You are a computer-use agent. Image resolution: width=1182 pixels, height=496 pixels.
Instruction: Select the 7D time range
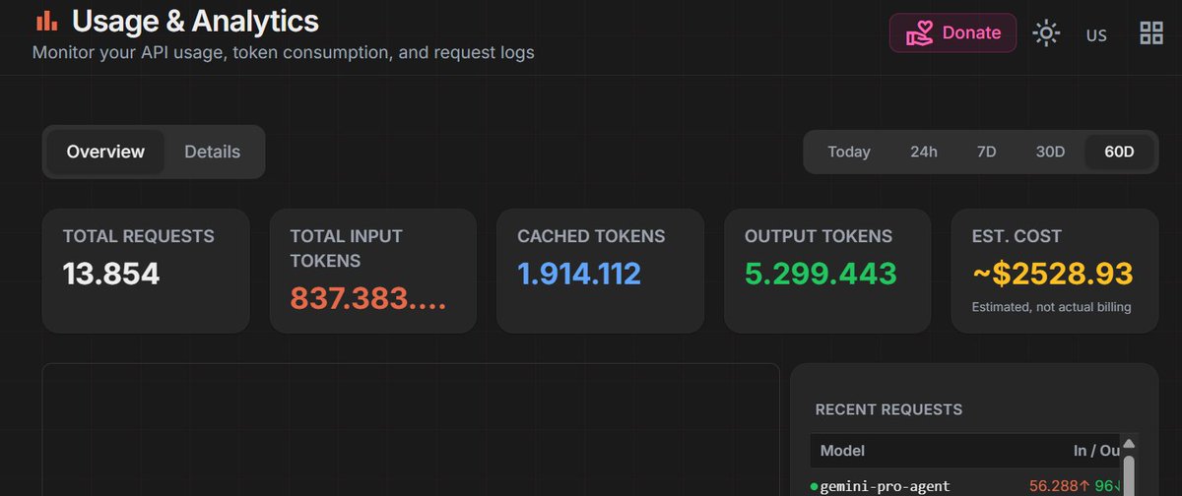coord(986,152)
